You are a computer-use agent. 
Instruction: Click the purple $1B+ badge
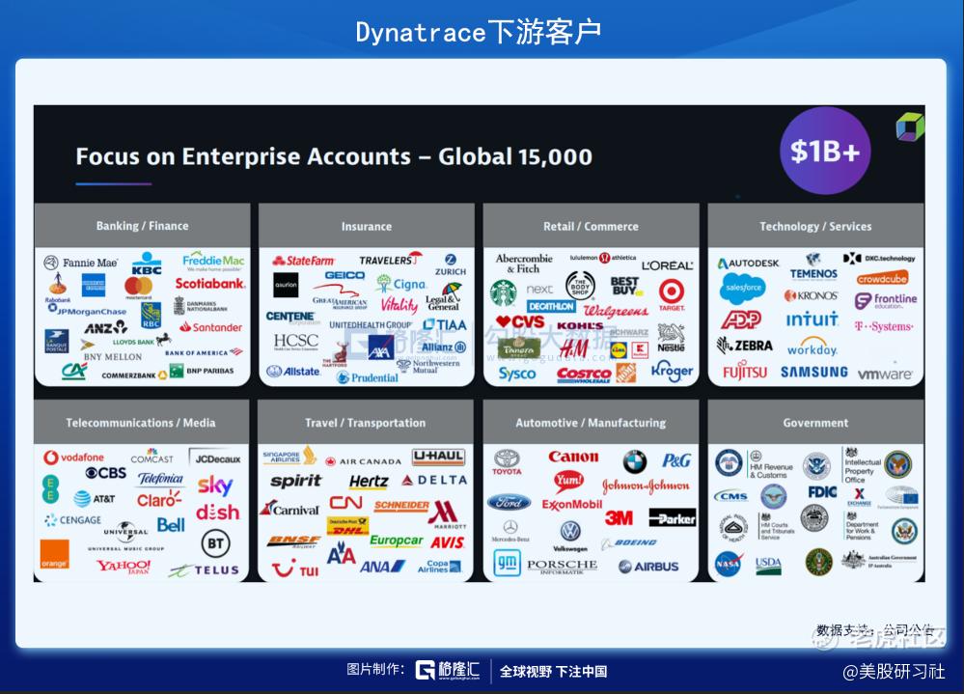coord(825,152)
